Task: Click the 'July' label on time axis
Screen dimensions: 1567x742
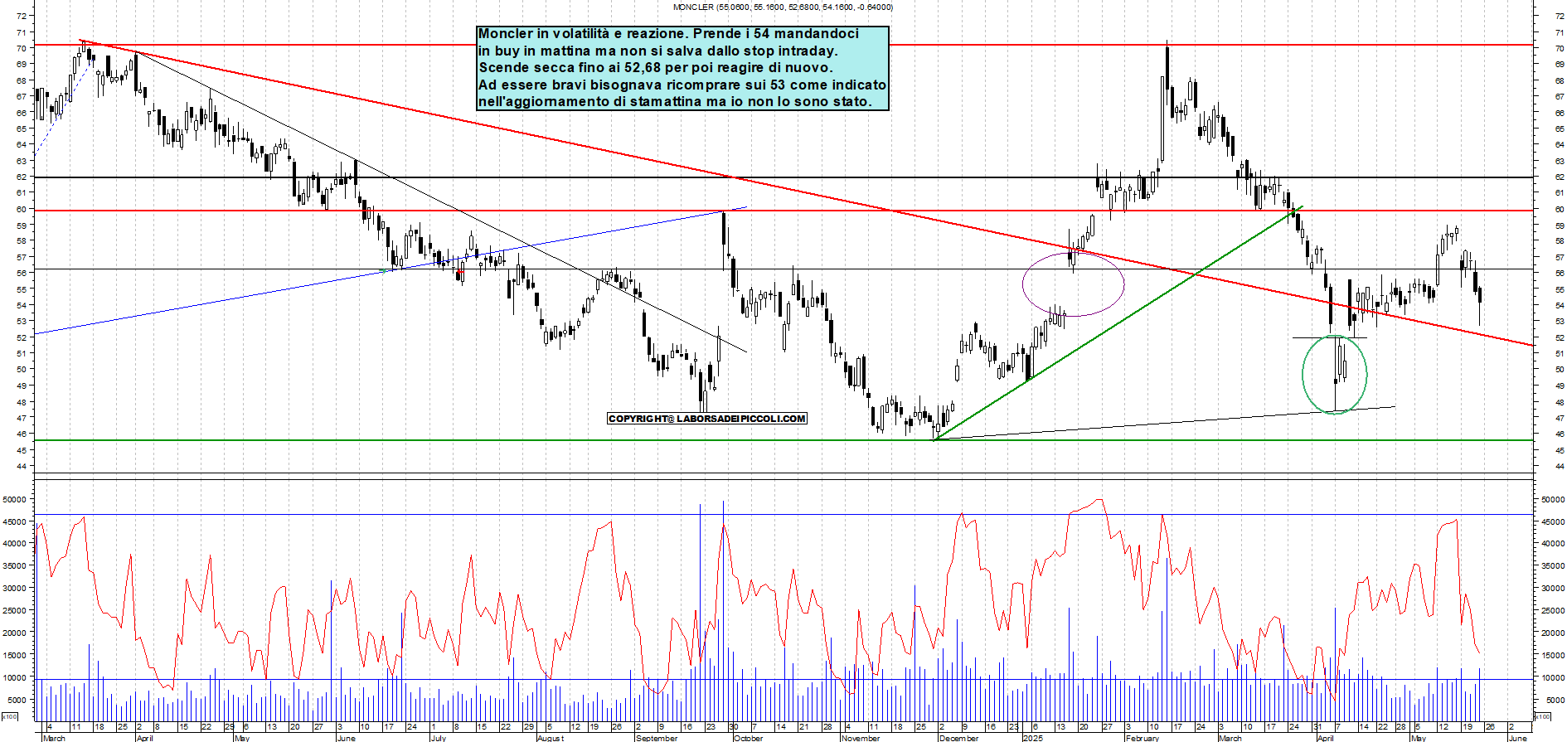Action: coord(439,738)
